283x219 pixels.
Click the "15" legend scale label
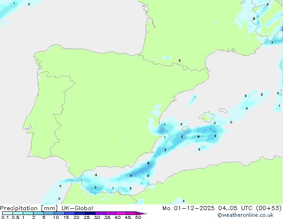pyautogui.click(x=66, y=217)
